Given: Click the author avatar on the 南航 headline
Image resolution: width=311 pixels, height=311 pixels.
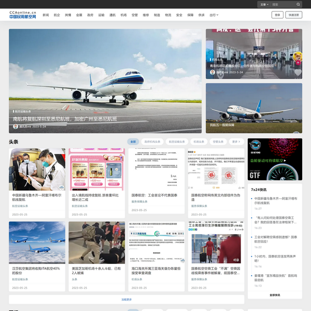Looking at the screenshot, I should click(16, 126).
